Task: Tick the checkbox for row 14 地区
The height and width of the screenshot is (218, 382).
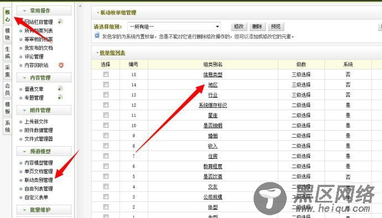Action: tap(106, 85)
